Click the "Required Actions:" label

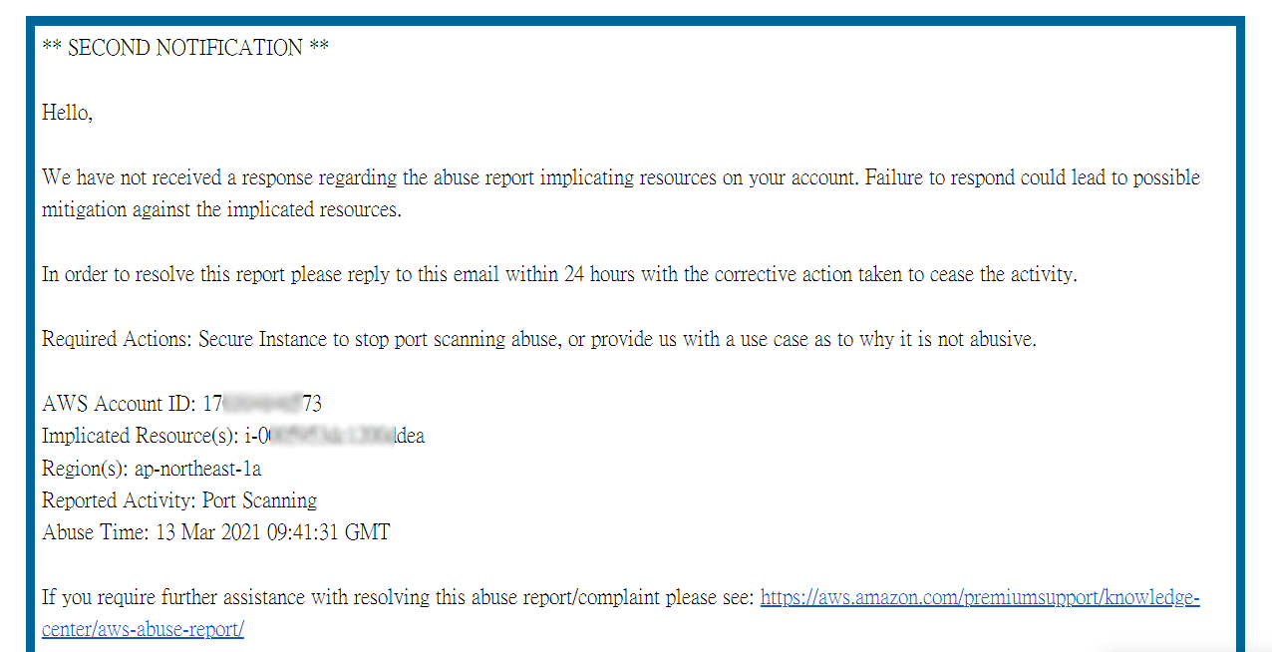(117, 339)
